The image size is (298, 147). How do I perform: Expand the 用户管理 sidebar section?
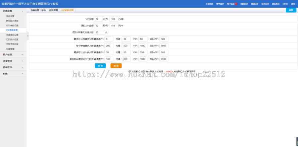click(x=13, y=55)
